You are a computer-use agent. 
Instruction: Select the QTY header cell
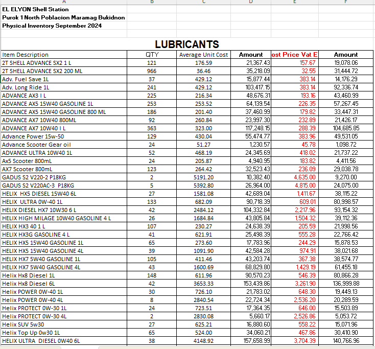(152, 55)
